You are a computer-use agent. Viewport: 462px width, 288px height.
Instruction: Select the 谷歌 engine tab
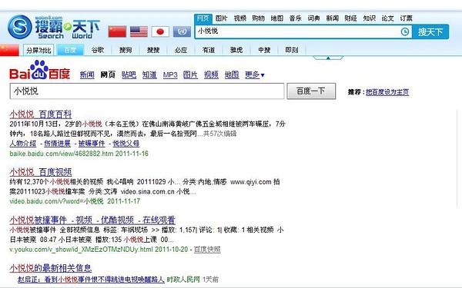tap(98, 50)
